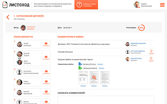Screen dimensions: 167x104
Task: Click the green xls spreadsheet icon
Action: tap(80, 68)
